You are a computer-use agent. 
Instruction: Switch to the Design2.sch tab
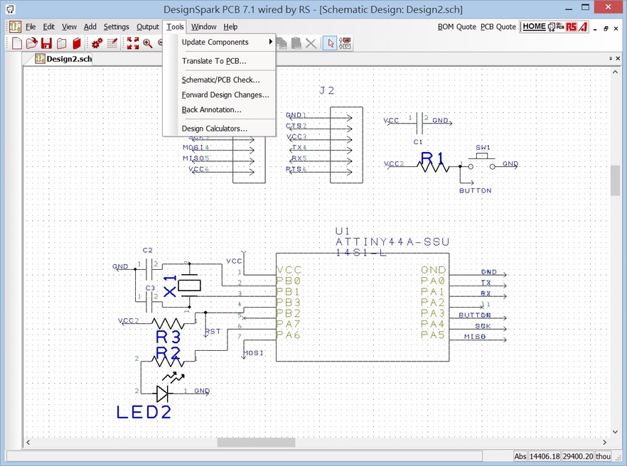63,59
